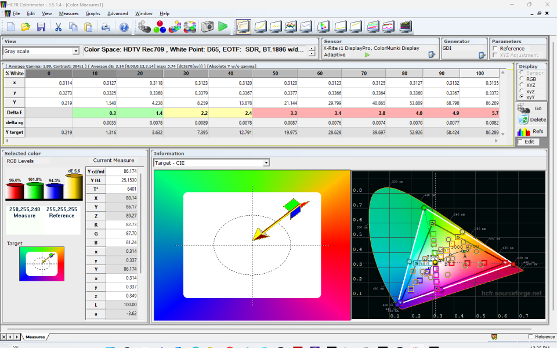Open the Advanced menu
This screenshot has height=348, width=557.
(x=117, y=13)
